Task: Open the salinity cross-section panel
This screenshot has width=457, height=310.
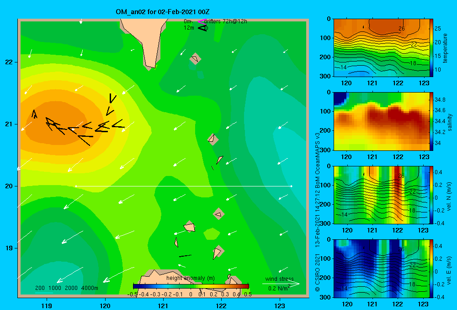Action: point(381,121)
